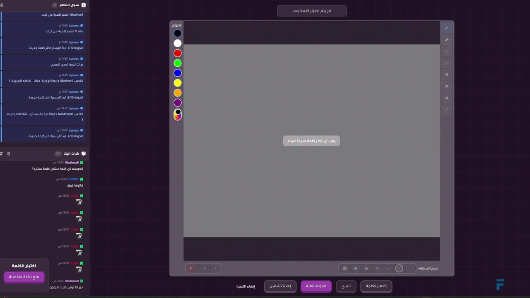
Task: Click log entry 'بدأت لعبة تحدي الرسم'
Action: (x=44, y=62)
